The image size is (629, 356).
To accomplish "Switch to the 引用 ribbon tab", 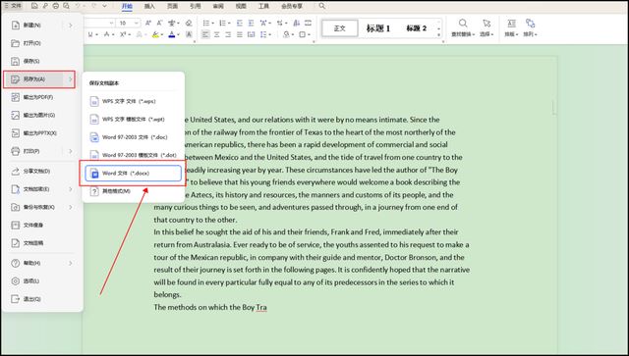I will pos(196,6).
